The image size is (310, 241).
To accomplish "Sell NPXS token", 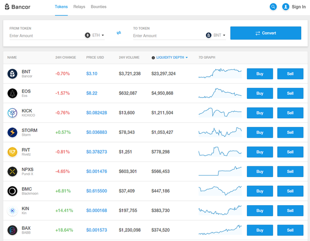I will (x=290, y=171).
